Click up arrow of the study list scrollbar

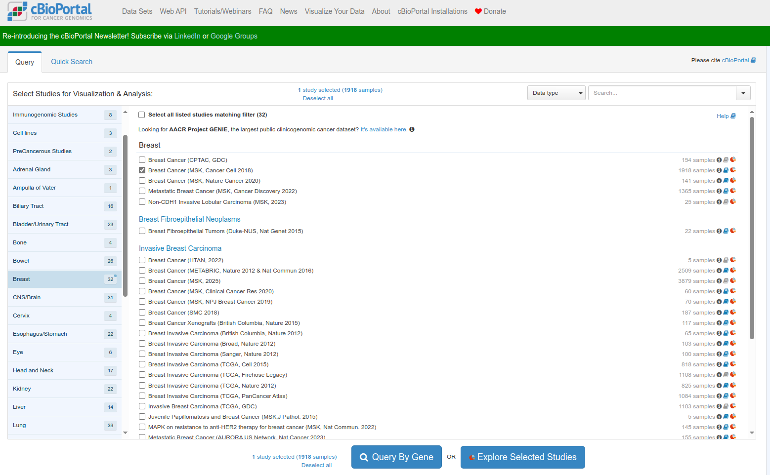tap(752, 112)
